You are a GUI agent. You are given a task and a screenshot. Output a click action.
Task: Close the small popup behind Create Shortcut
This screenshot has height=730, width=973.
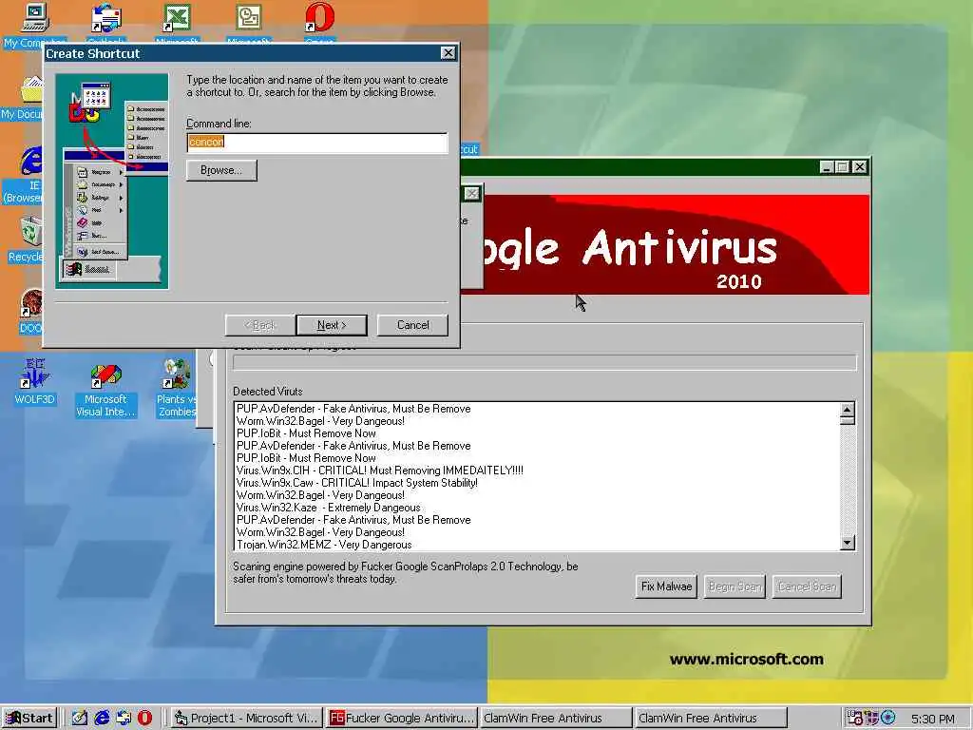tap(471, 194)
